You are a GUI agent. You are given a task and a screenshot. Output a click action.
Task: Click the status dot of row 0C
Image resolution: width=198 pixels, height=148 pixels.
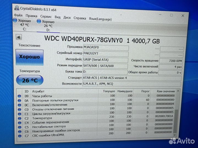(x=20, y=105)
